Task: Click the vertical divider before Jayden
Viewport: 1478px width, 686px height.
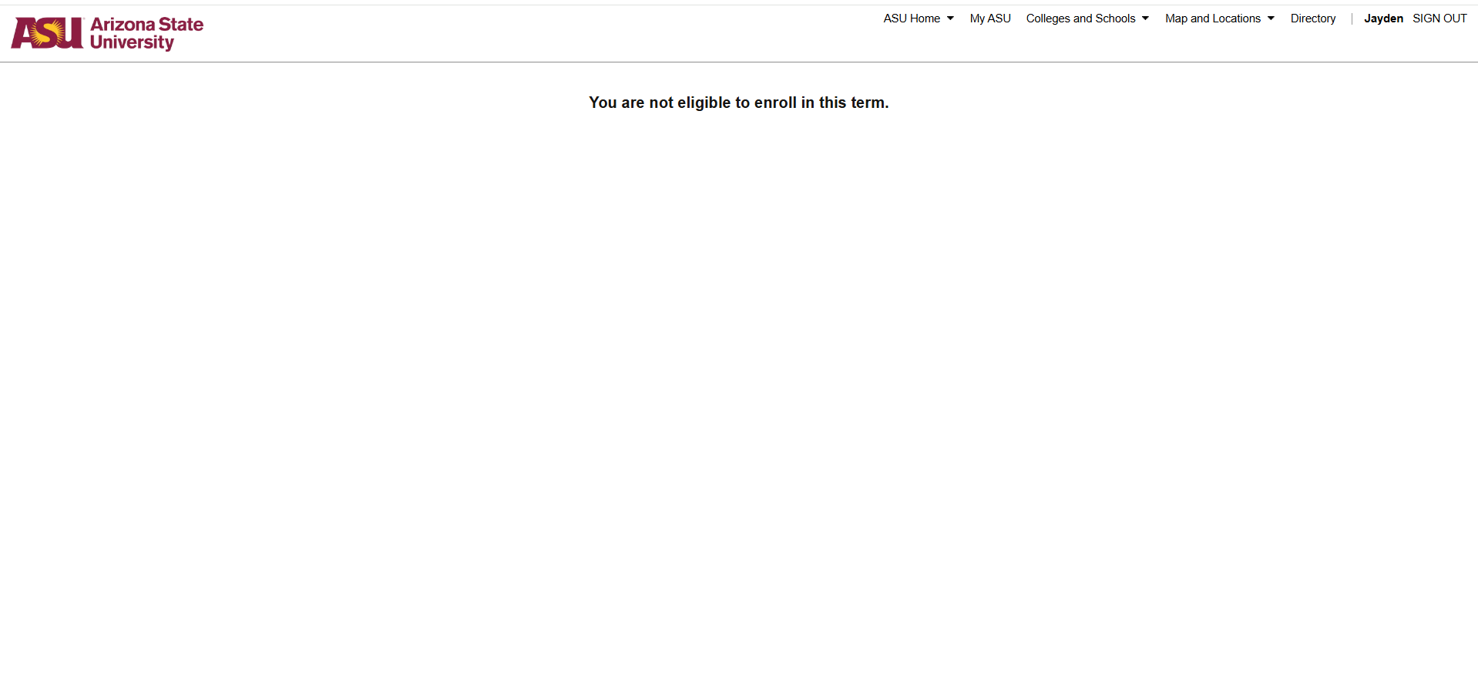Action: coord(1352,18)
